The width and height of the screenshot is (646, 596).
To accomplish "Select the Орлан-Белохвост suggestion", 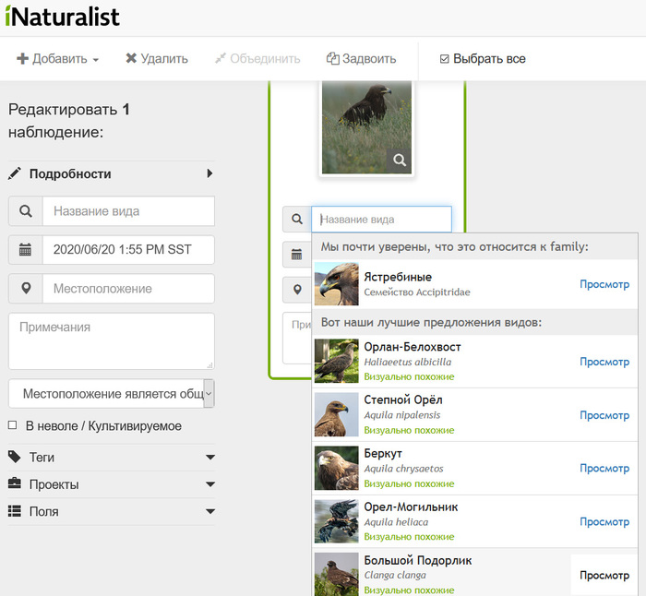I will click(x=474, y=362).
